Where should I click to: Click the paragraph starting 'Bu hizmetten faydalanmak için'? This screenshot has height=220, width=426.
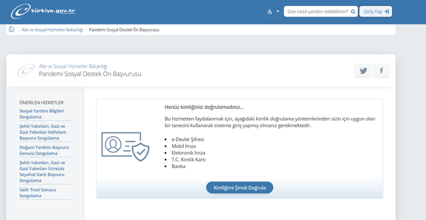270,122
